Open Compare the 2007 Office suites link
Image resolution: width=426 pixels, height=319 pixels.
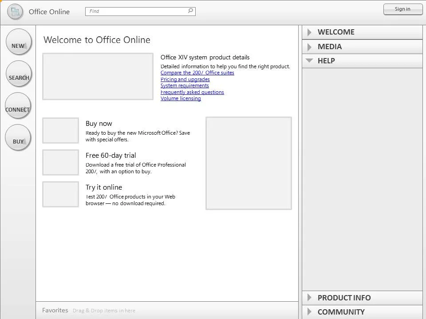(197, 73)
